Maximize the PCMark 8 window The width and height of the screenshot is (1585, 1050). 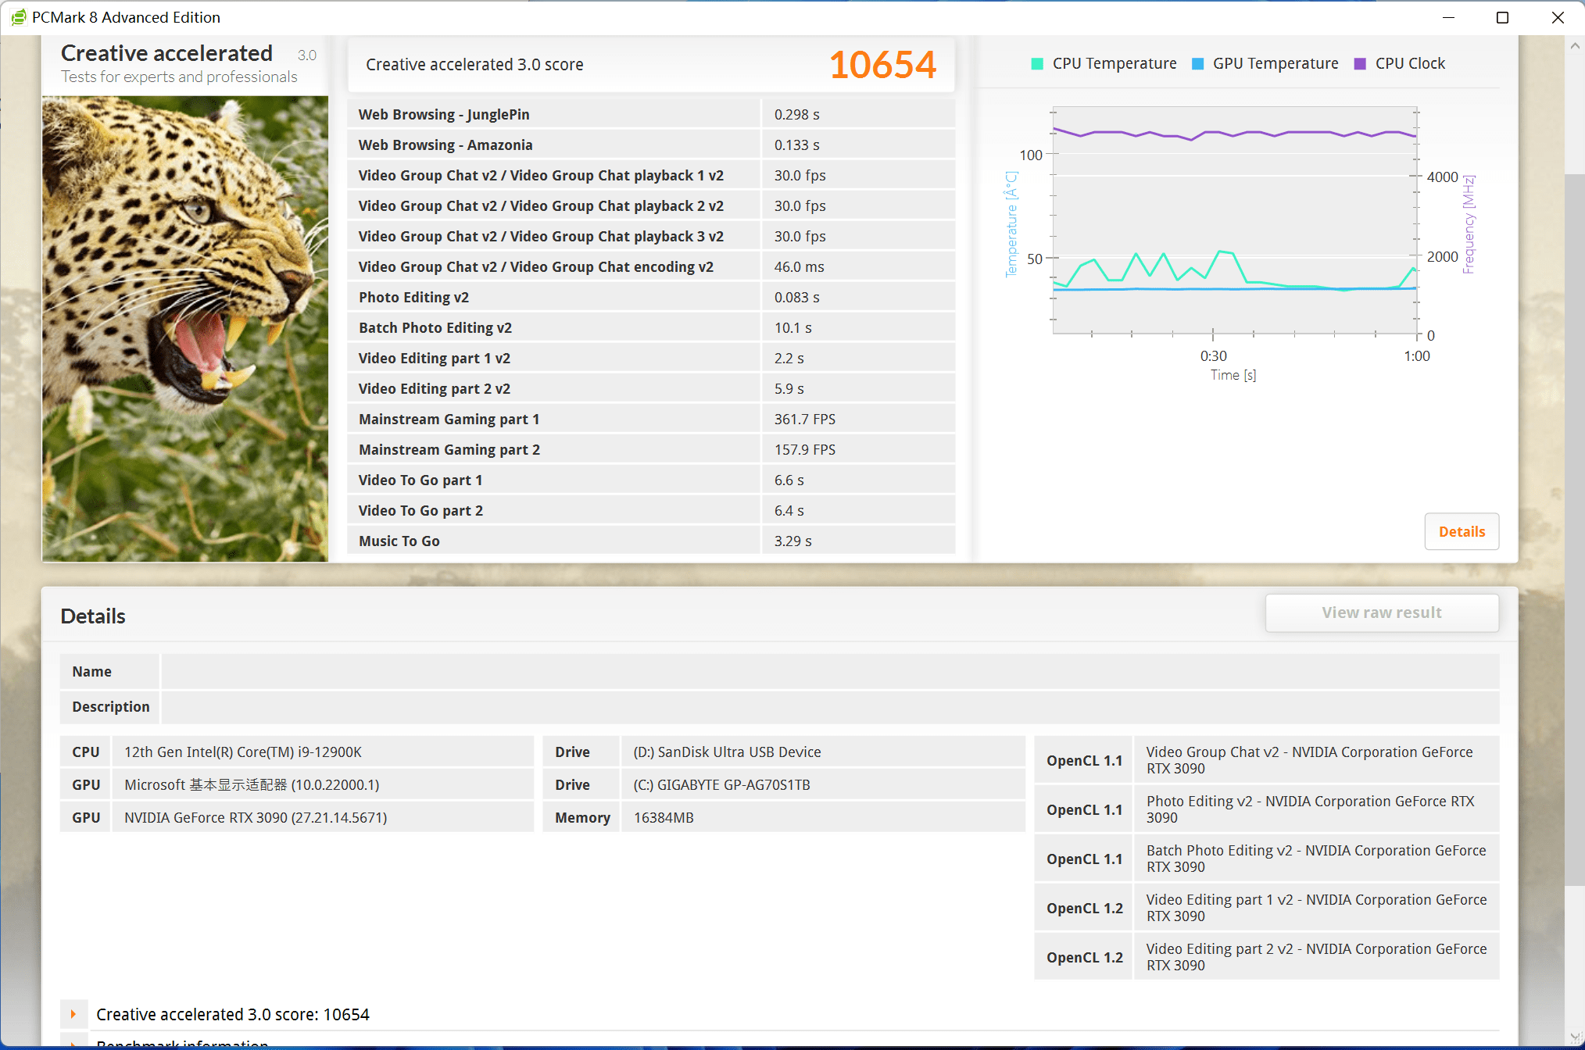click(x=1502, y=17)
